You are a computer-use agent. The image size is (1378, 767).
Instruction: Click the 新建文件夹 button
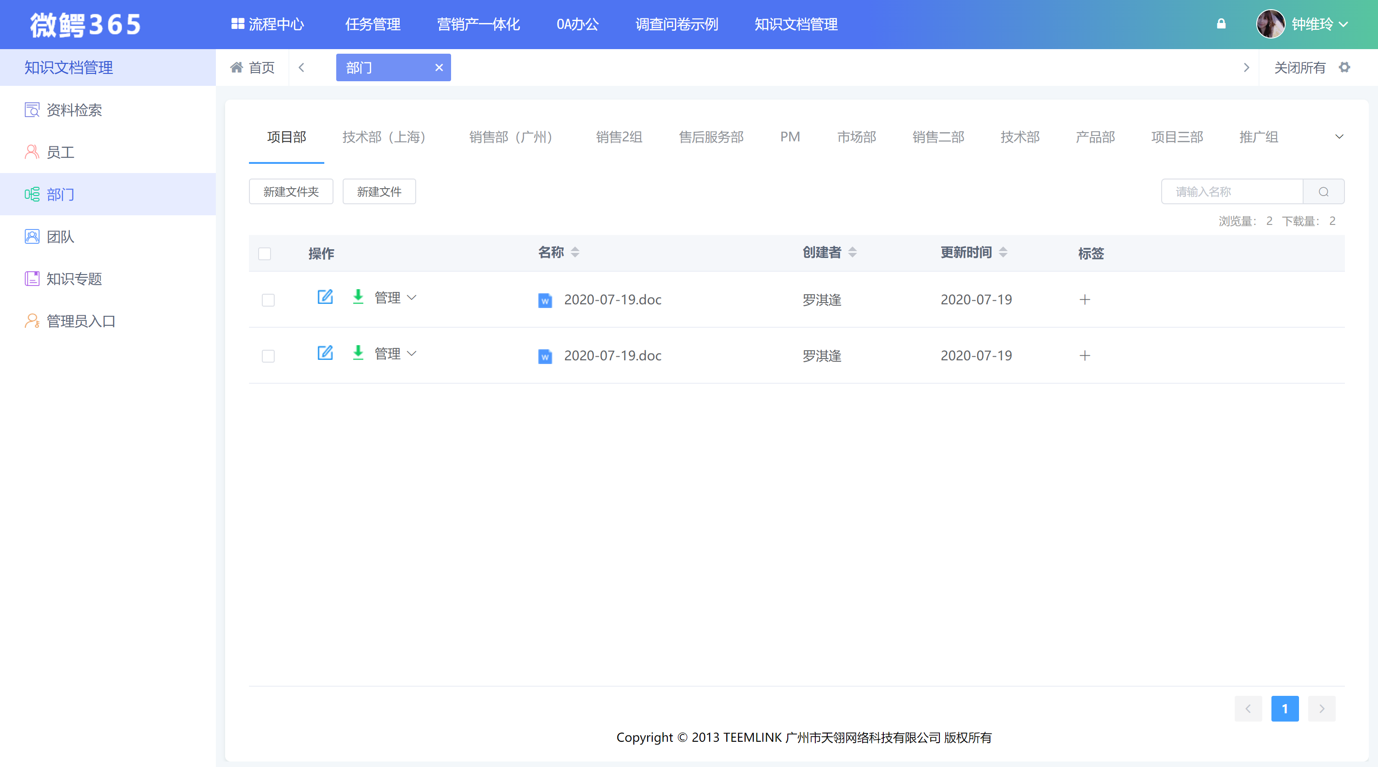click(291, 191)
